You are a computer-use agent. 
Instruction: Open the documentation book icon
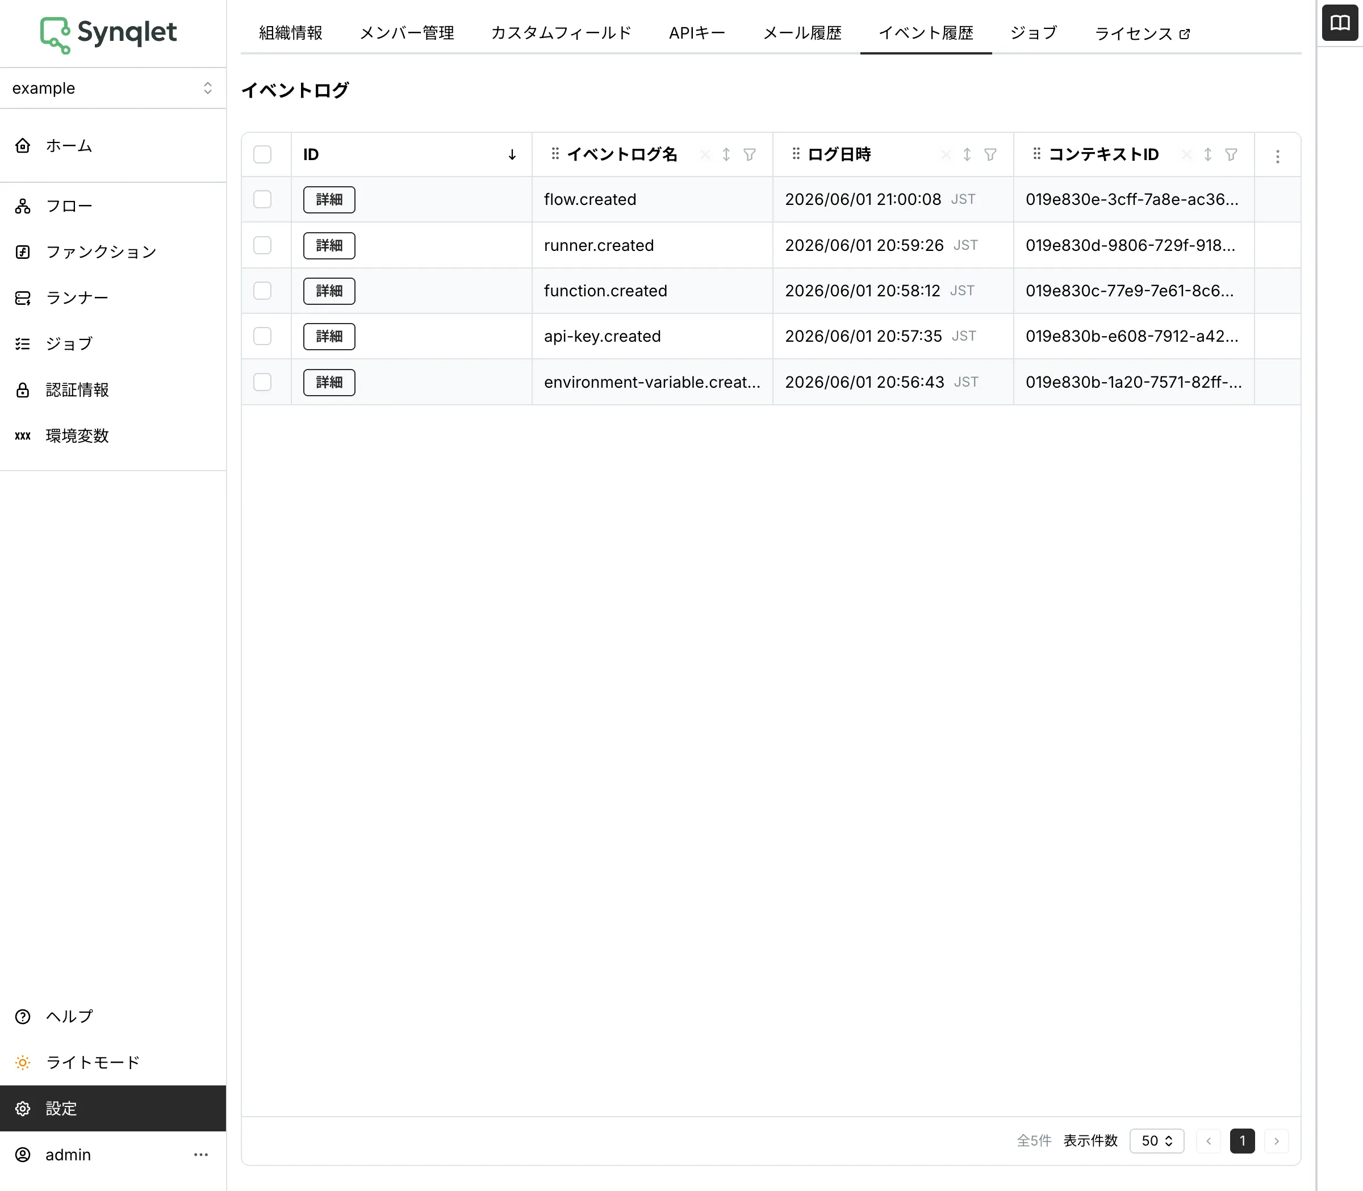(1340, 23)
